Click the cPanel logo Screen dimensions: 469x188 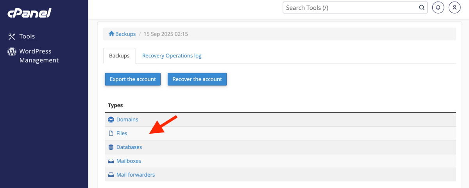tap(29, 13)
